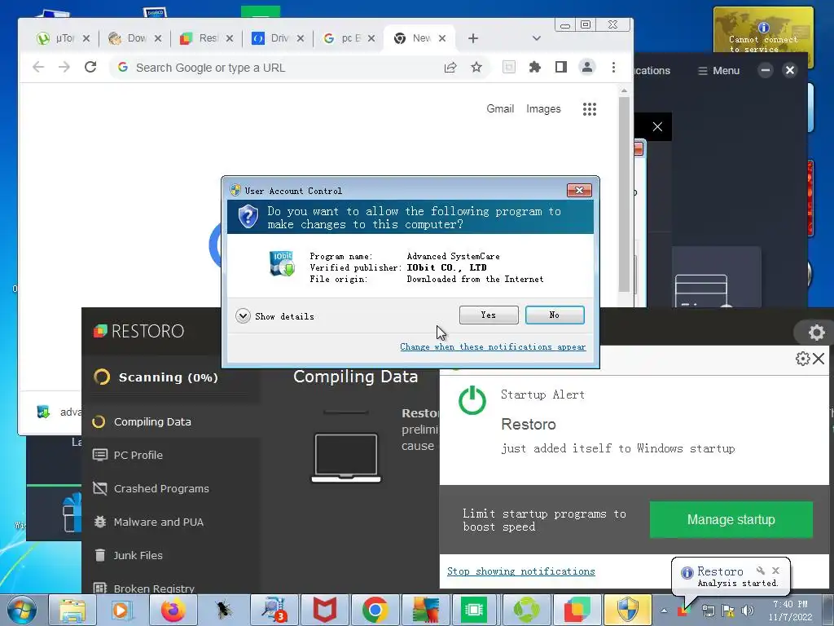Select Compiling Data in Restoro sidebar

pyautogui.click(x=152, y=421)
